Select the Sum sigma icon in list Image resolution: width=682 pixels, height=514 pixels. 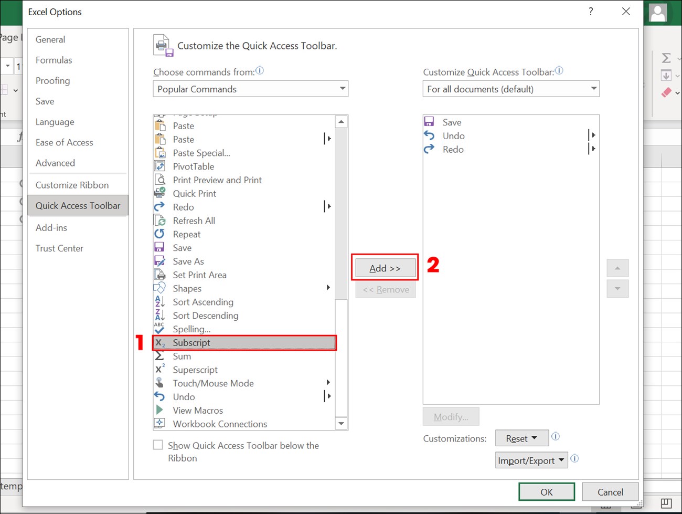[x=159, y=356]
